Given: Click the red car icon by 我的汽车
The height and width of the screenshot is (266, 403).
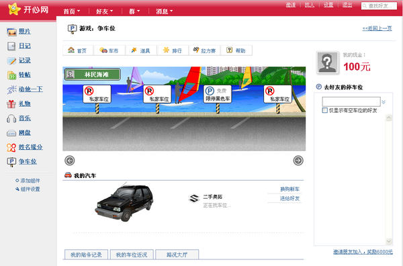Looking at the screenshot, I should pyautogui.click(x=68, y=175).
